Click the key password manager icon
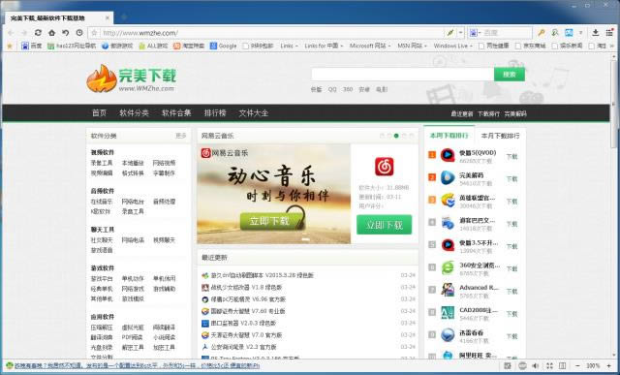Viewport: 620px width, 375px height. point(542,33)
